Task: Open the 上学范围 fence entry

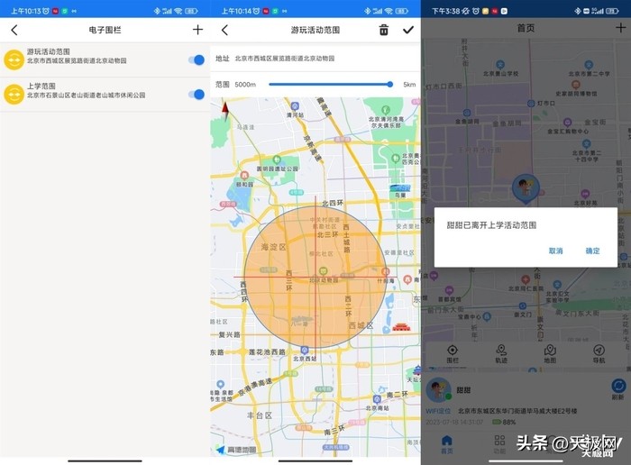Action: point(105,94)
